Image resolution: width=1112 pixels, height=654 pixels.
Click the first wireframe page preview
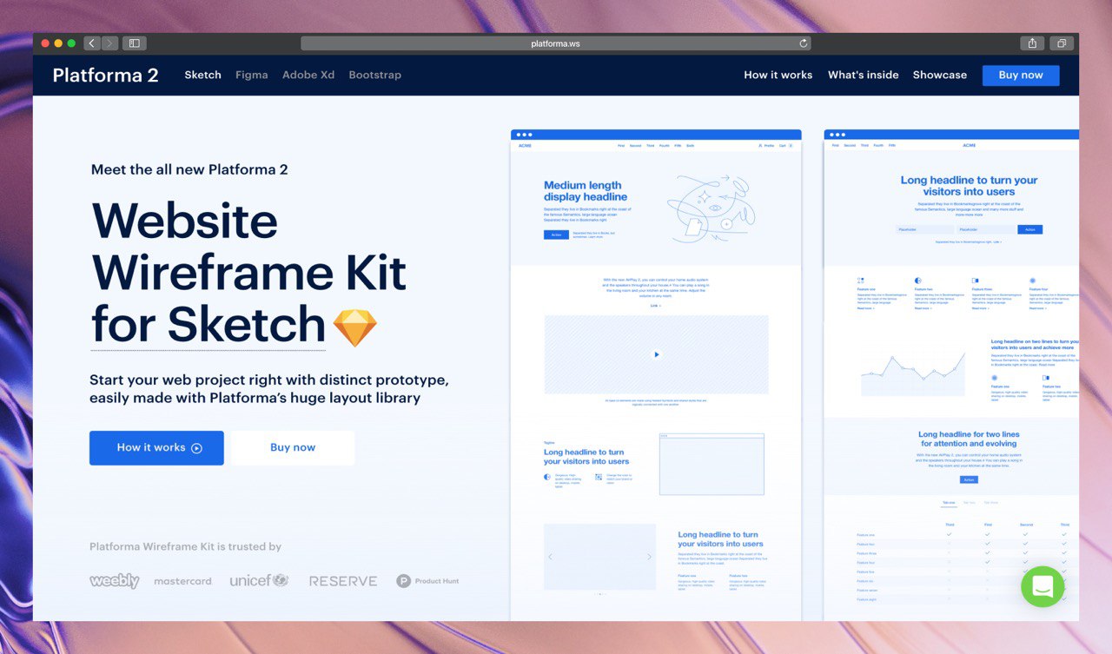pyautogui.click(x=656, y=375)
